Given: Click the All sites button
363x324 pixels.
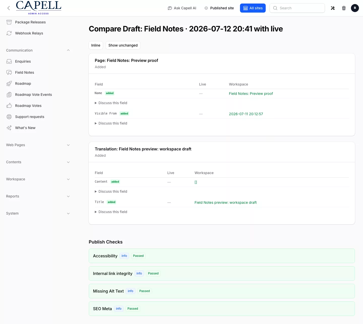Looking at the screenshot, I should click(x=253, y=8).
